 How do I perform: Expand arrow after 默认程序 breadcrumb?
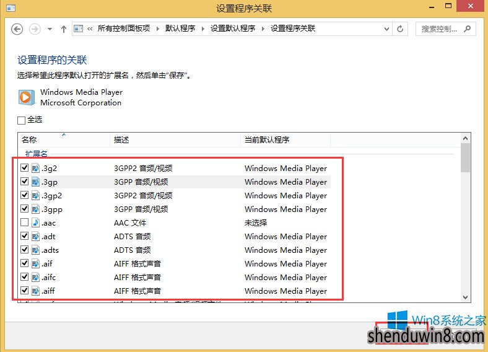pos(203,29)
